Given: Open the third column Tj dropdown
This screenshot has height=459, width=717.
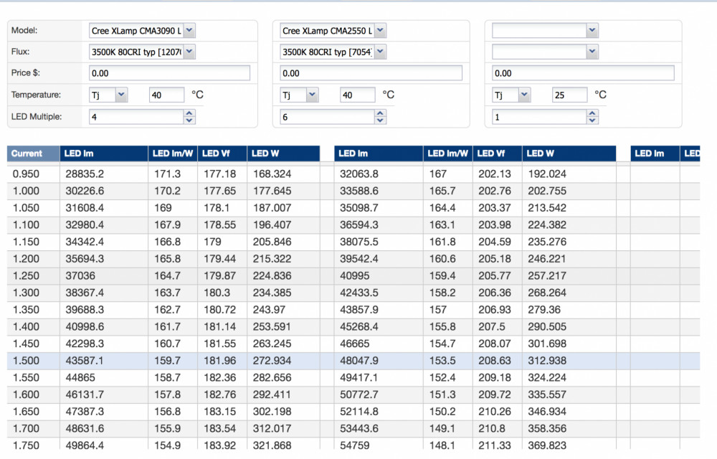Looking at the screenshot, I should 511,95.
